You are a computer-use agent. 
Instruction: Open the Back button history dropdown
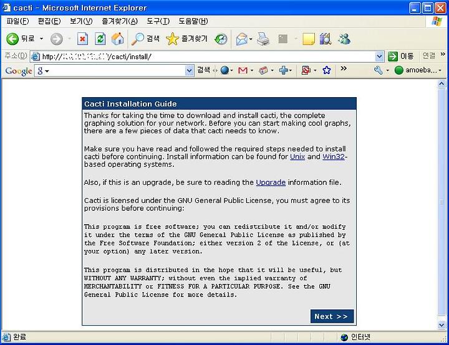tap(42, 39)
